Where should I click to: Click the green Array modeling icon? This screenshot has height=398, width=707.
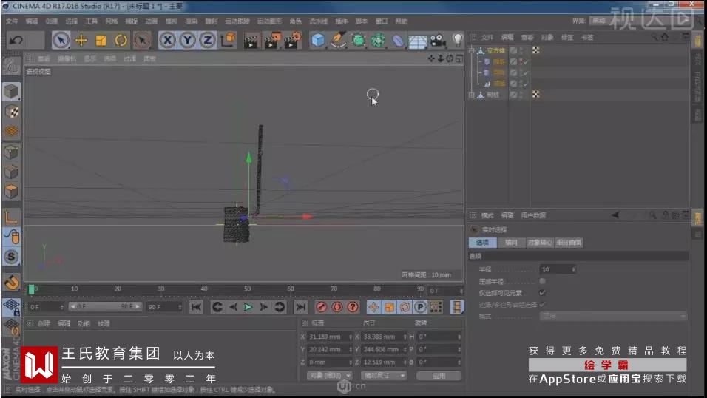pos(378,40)
